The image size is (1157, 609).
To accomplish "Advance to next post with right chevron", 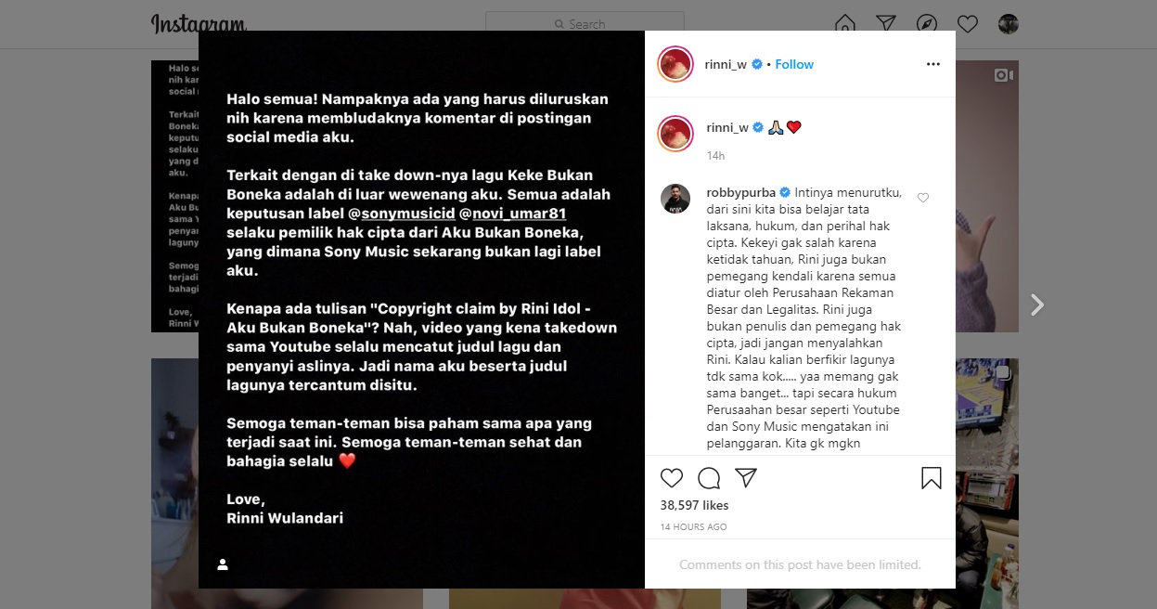I will (x=1037, y=304).
